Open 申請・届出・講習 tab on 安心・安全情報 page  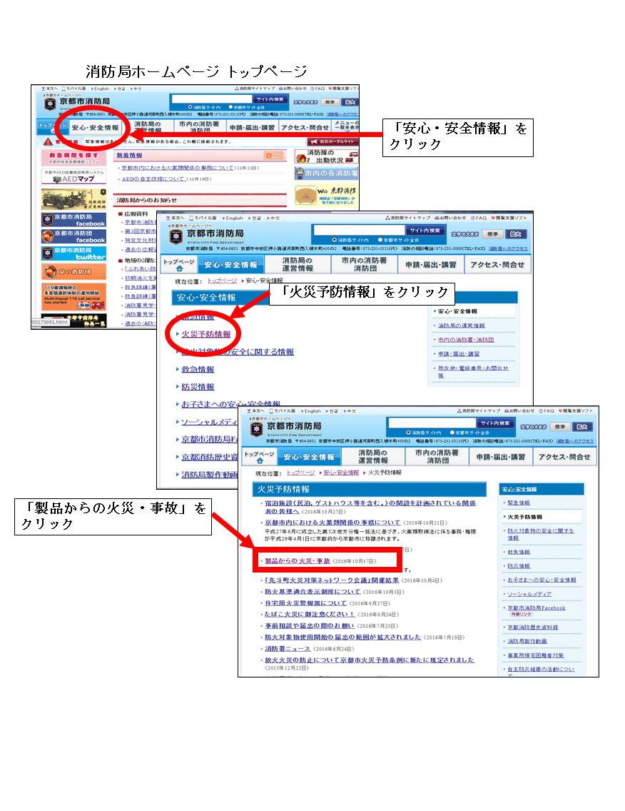coord(431,264)
